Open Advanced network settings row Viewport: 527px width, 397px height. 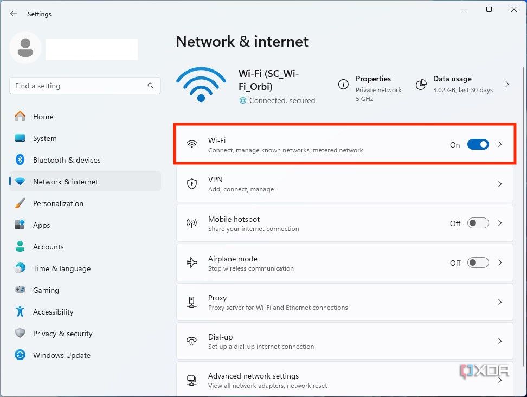click(x=344, y=380)
